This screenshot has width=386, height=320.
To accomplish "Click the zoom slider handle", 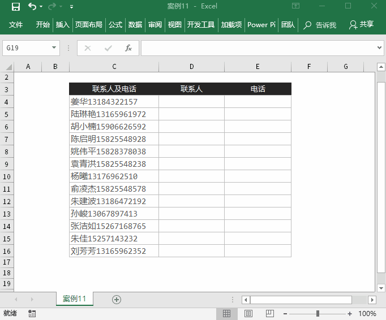I will coord(318,313).
